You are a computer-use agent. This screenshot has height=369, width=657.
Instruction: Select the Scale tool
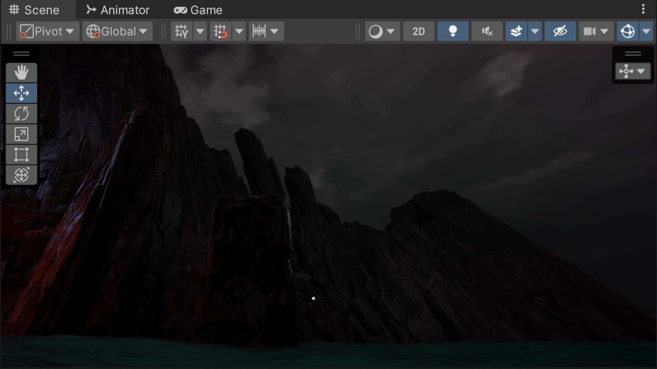point(21,134)
